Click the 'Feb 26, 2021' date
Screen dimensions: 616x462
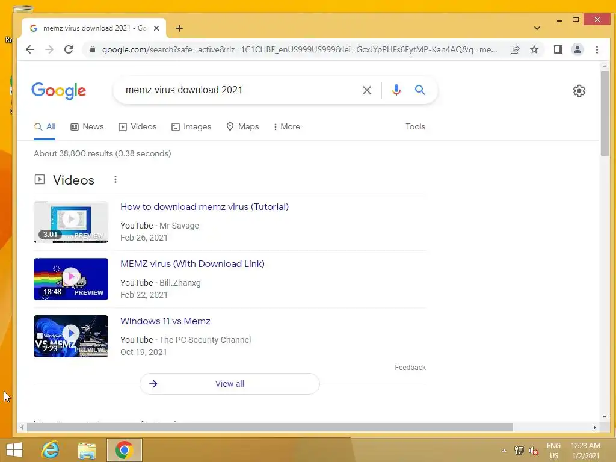[x=144, y=238]
